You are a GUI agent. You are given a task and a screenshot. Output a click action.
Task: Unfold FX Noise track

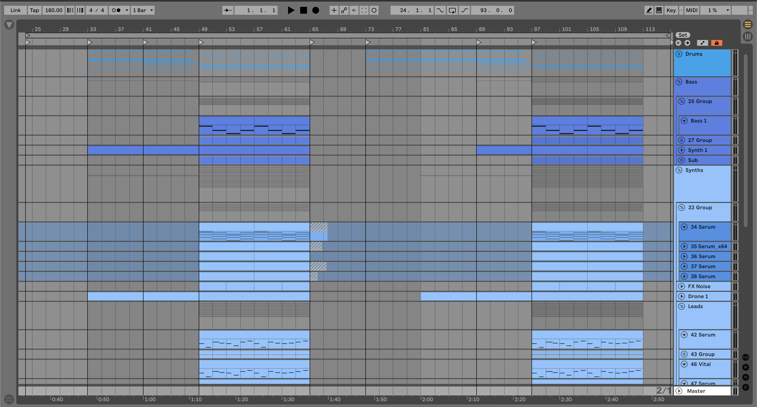[x=682, y=286]
